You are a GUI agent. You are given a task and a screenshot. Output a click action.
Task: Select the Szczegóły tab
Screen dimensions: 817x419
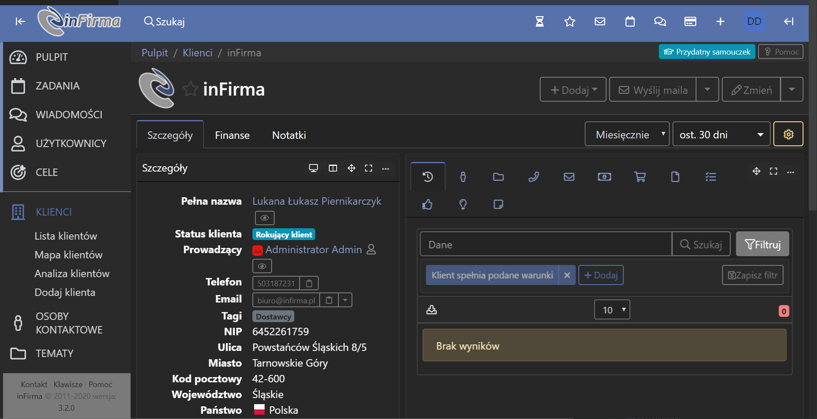(x=170, y=135)
